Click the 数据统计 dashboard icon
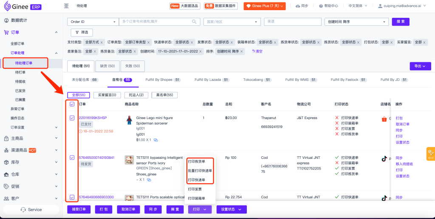The width and height of the screenshot is (435, 219). (6, 20)
